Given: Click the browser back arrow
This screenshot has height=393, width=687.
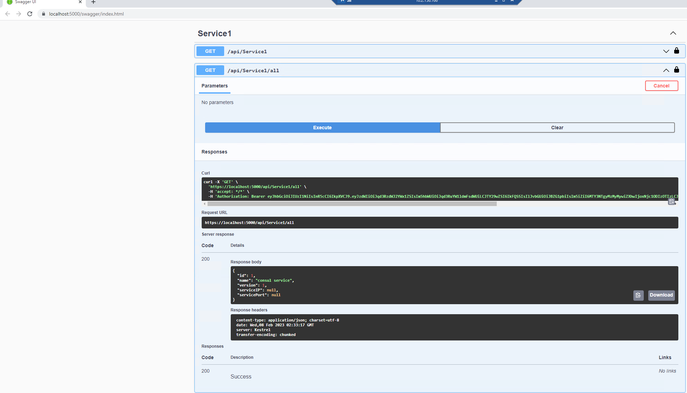Looking at the screenshot, I should pos(8,14).
